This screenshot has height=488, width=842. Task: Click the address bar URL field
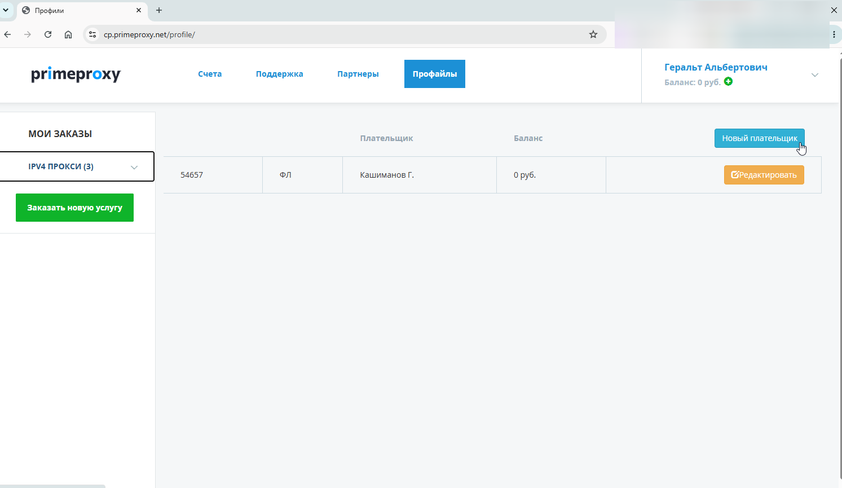pos(344,34)
